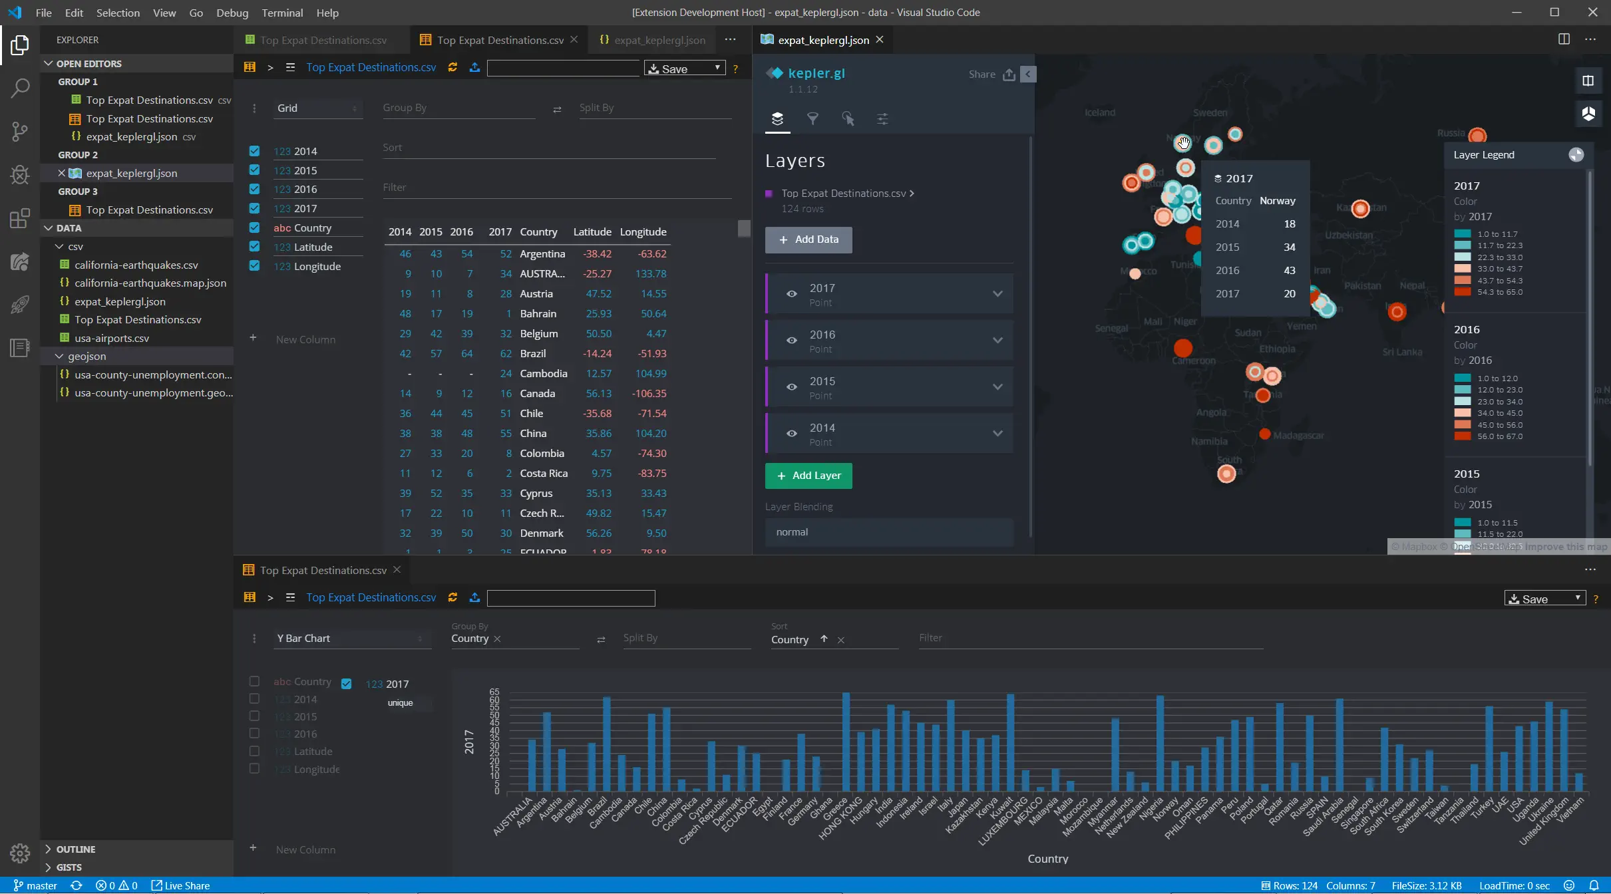The height and width of the screenshot is (894, 1611).
Task: Refresh data in upper data preview toolbar
Action: [452, 68]
